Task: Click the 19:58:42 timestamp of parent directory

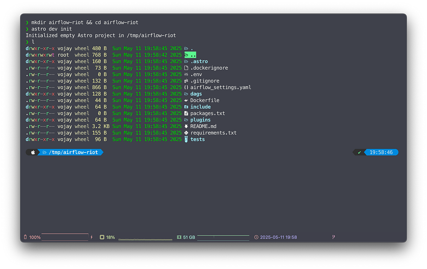Action: coord(156,55)
